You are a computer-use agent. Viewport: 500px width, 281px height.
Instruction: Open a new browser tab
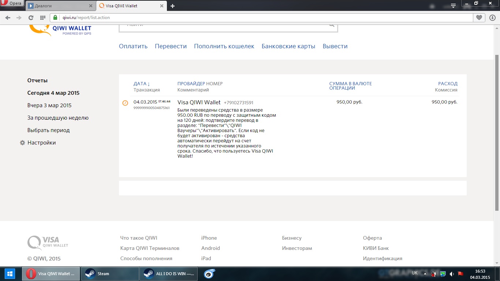tap(173, 6)
